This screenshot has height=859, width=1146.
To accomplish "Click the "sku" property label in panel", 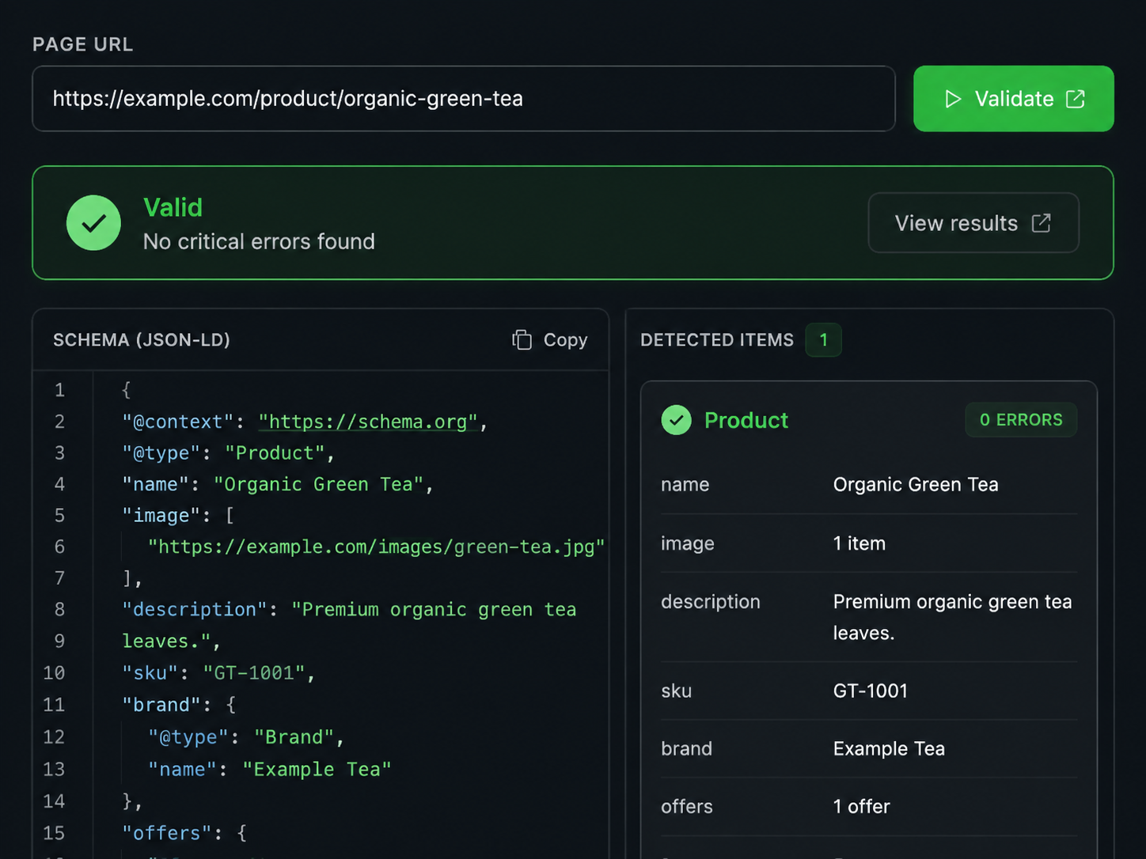I will coord(677,691).
